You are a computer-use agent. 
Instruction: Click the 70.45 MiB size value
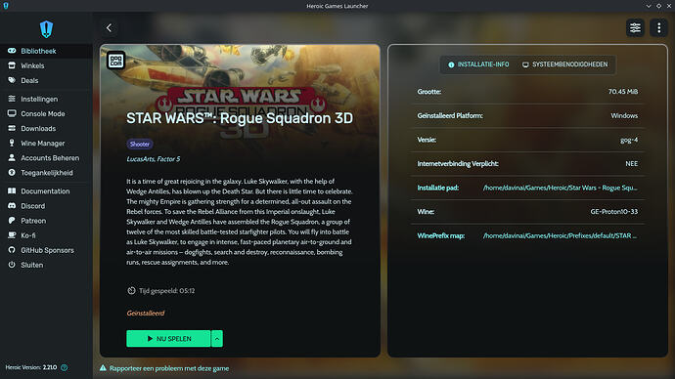click(623, 92)
